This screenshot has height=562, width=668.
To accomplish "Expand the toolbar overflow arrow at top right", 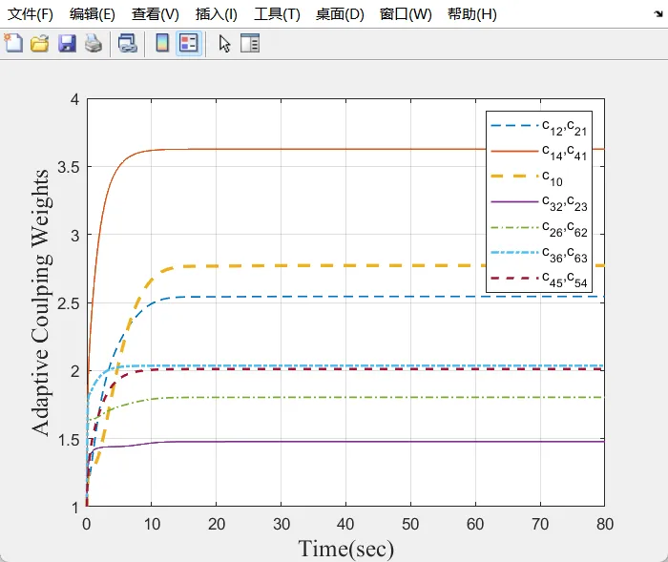I will (658, 14).
